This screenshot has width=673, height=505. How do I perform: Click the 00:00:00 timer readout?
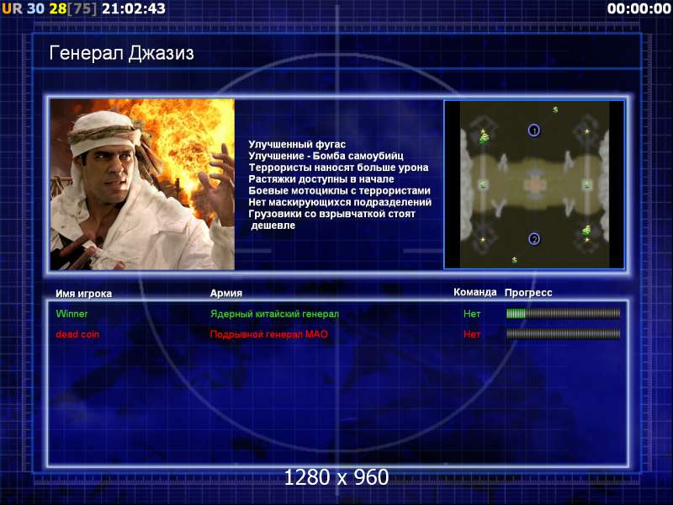(x=639, y=8)
